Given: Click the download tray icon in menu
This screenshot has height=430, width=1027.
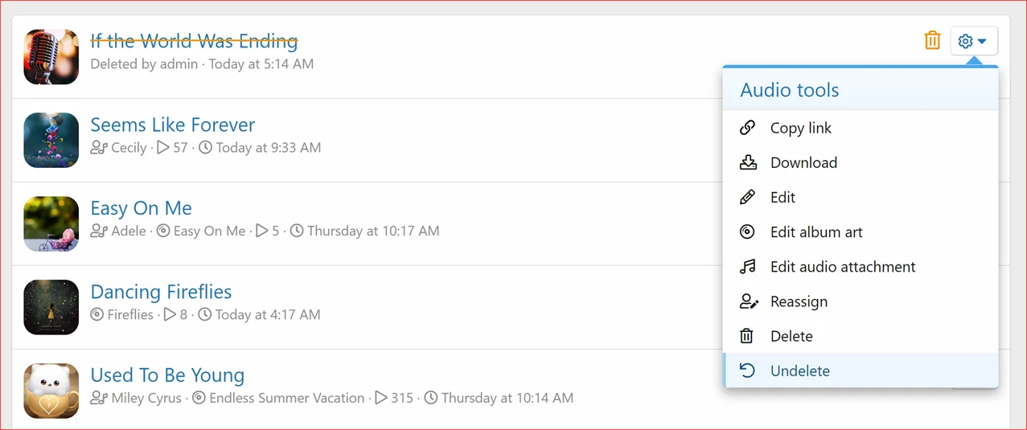Looking at the screenshot, I should click(x=747, y=162).
